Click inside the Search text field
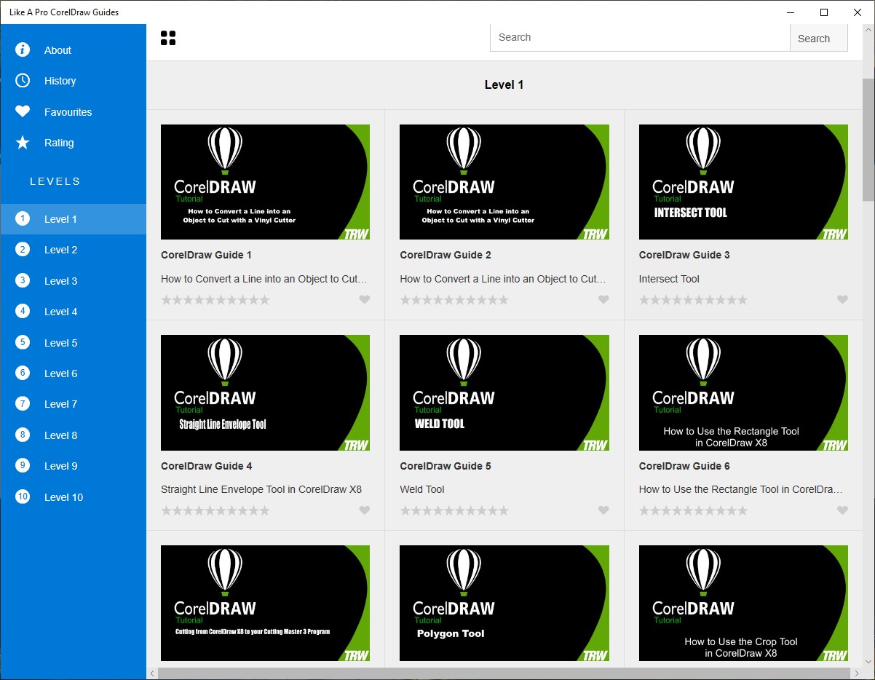This screenshot has height=680, width=875. [x=640, y=38]
